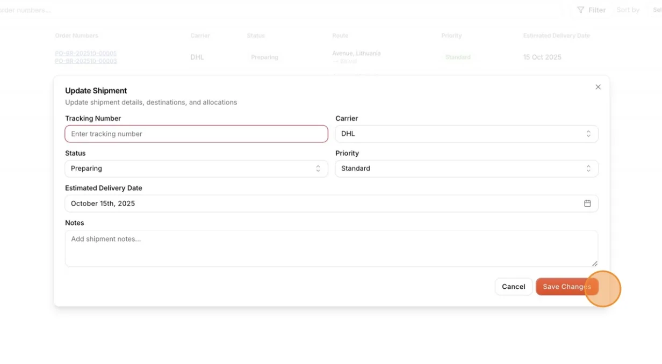Open order link PO-BR-202510-00005
The image size is (662, 364).
[86, 53]
